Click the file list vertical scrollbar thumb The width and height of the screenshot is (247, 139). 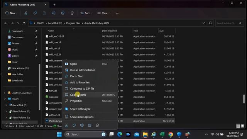pos(244,99)
